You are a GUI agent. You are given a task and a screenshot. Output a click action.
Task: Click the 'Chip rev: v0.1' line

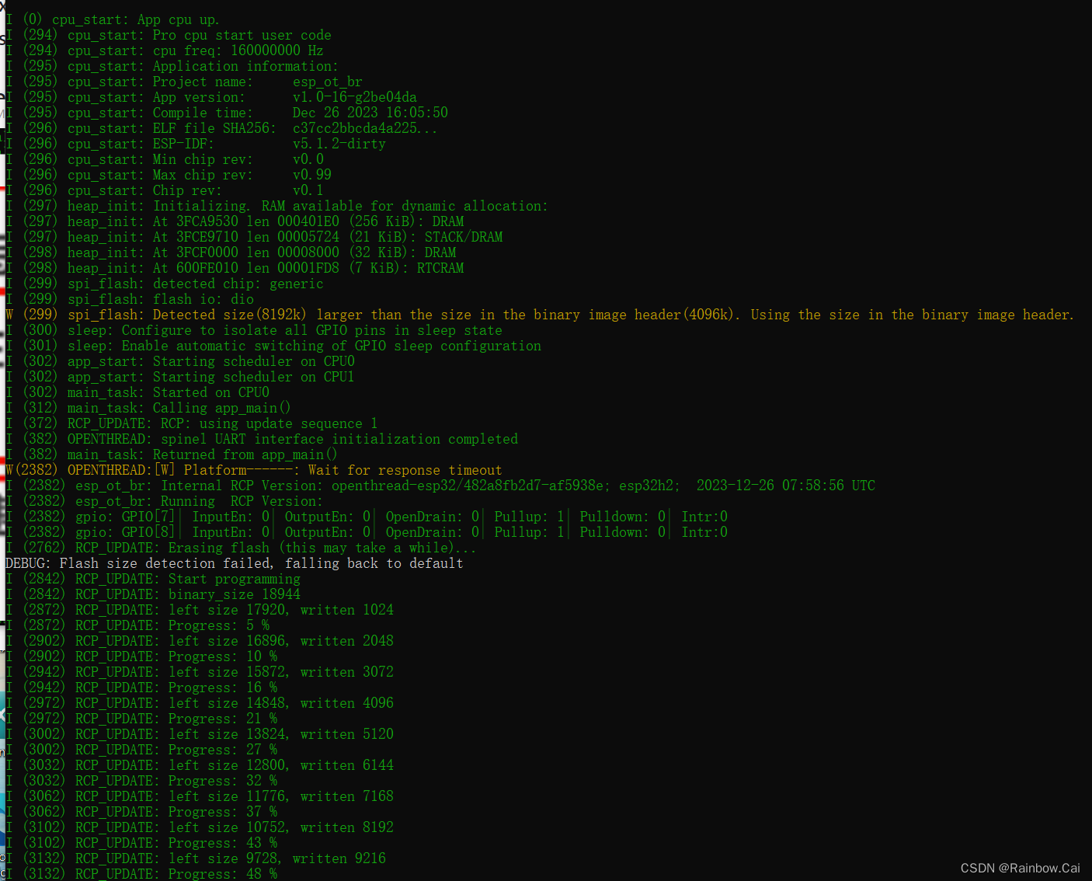coord(165,190)
